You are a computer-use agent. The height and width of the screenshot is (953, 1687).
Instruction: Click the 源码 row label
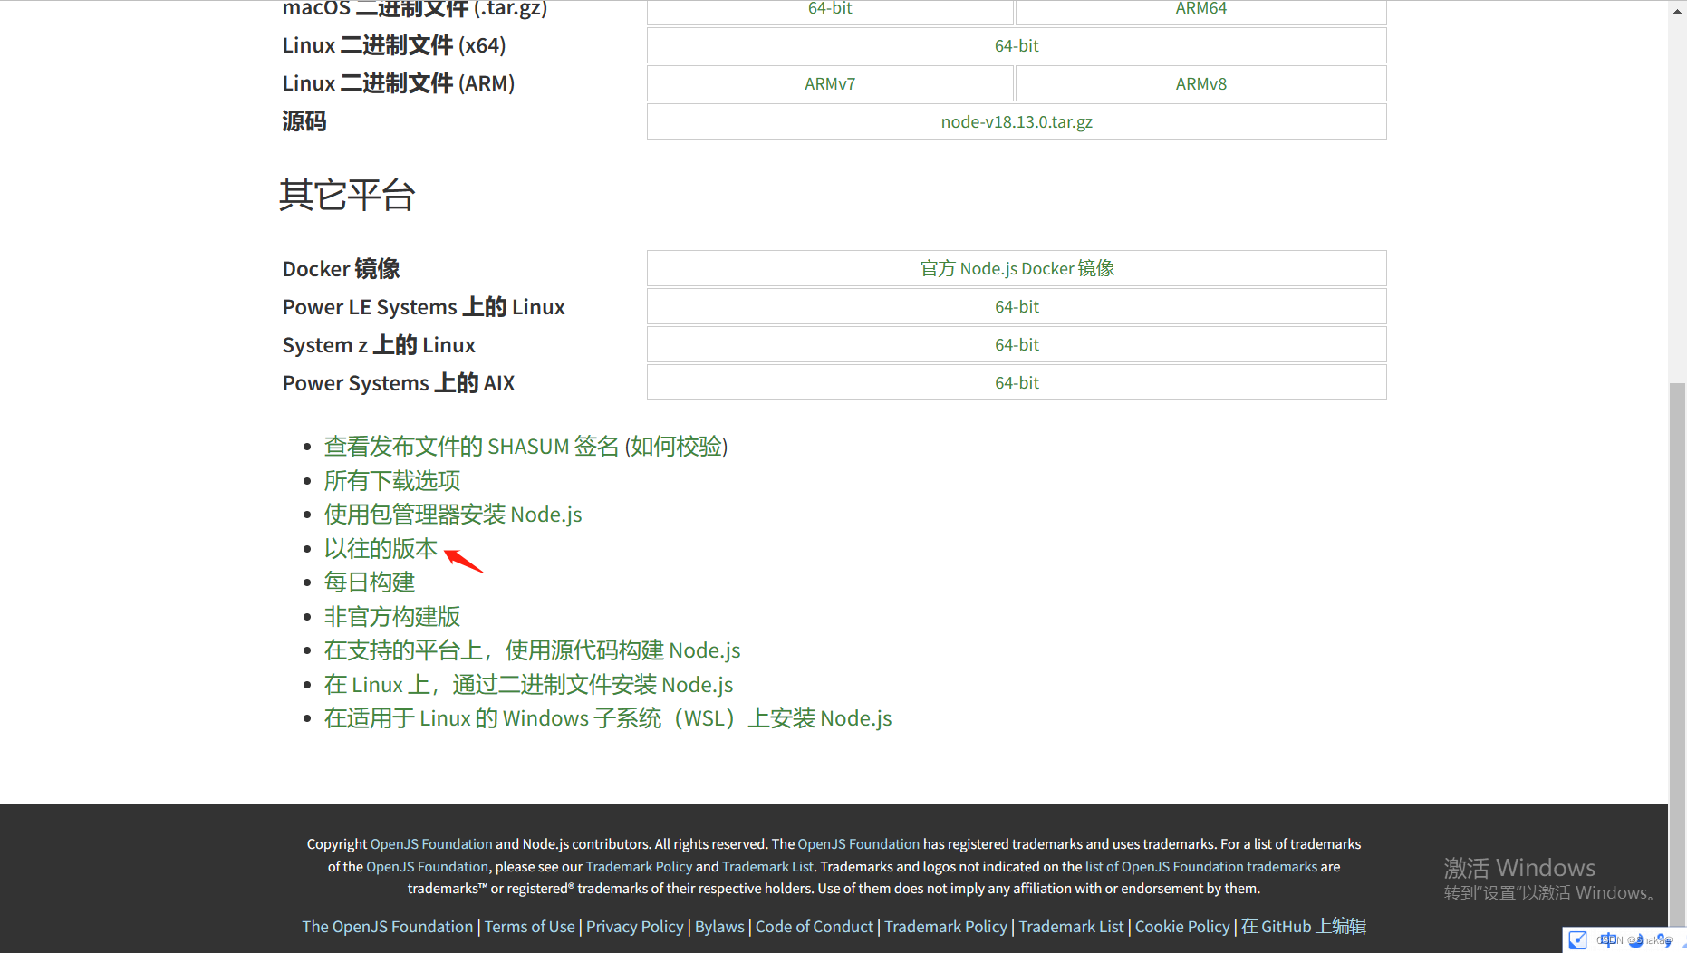pyautogui.click(x=304, y=121)
